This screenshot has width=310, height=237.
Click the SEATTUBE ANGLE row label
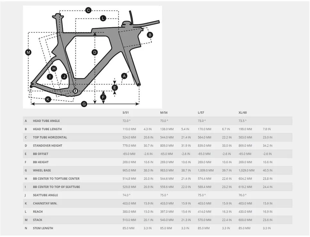[x=45, y=195]
